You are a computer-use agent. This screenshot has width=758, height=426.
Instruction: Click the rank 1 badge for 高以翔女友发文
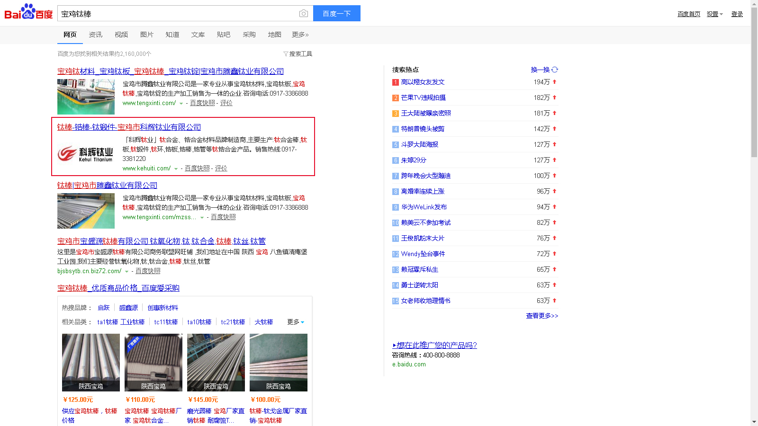pyautogui.click(x=396, y=82)
